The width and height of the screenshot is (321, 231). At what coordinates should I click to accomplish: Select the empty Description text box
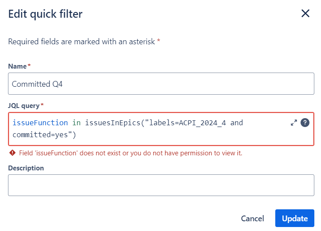pyautogui.click(x=161, y=185)
